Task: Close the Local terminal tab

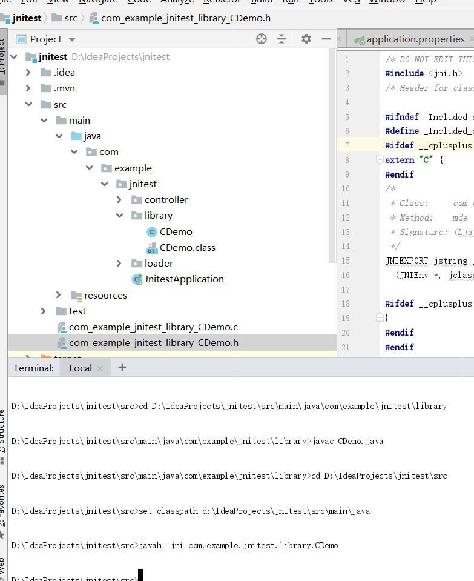Action: point(100,368)
